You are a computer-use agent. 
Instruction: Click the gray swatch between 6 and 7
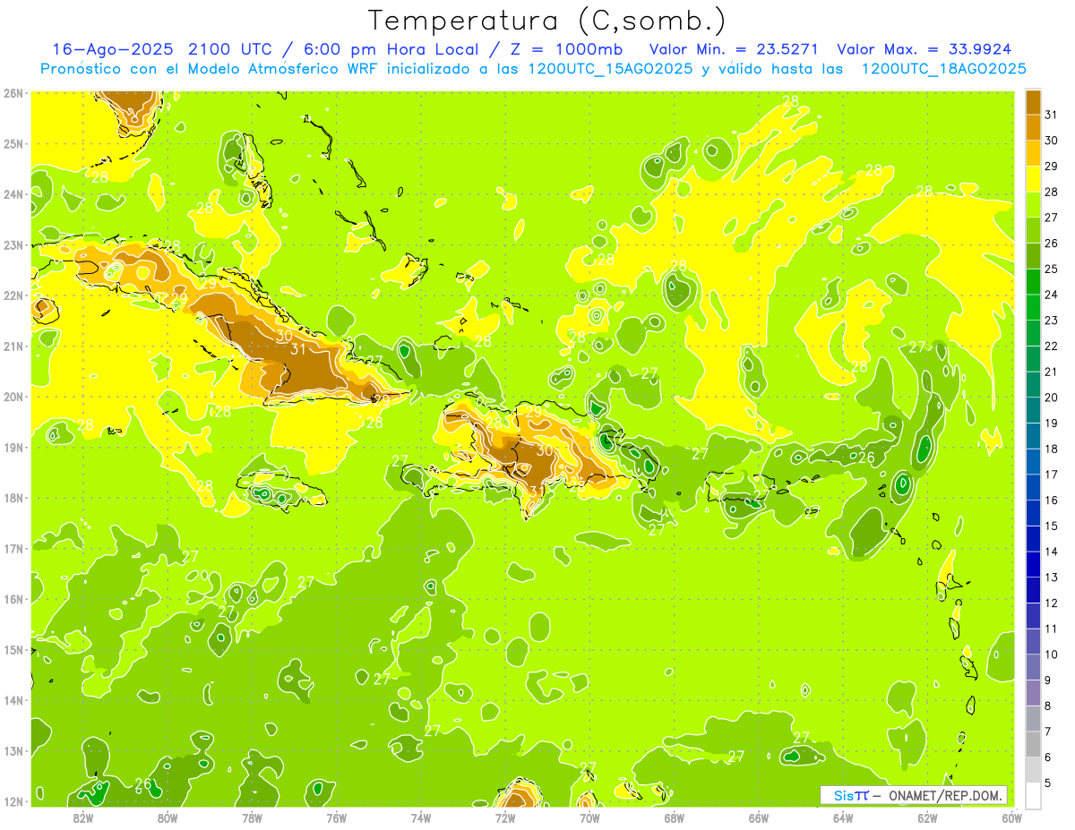click(x=1033, y=743)
